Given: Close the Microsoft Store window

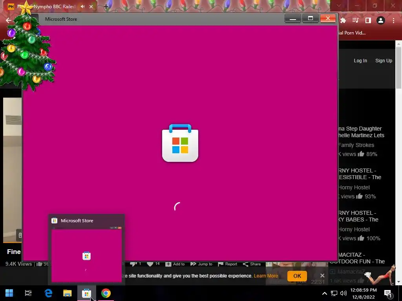Looking at the screenshot, I should (328, 18).
